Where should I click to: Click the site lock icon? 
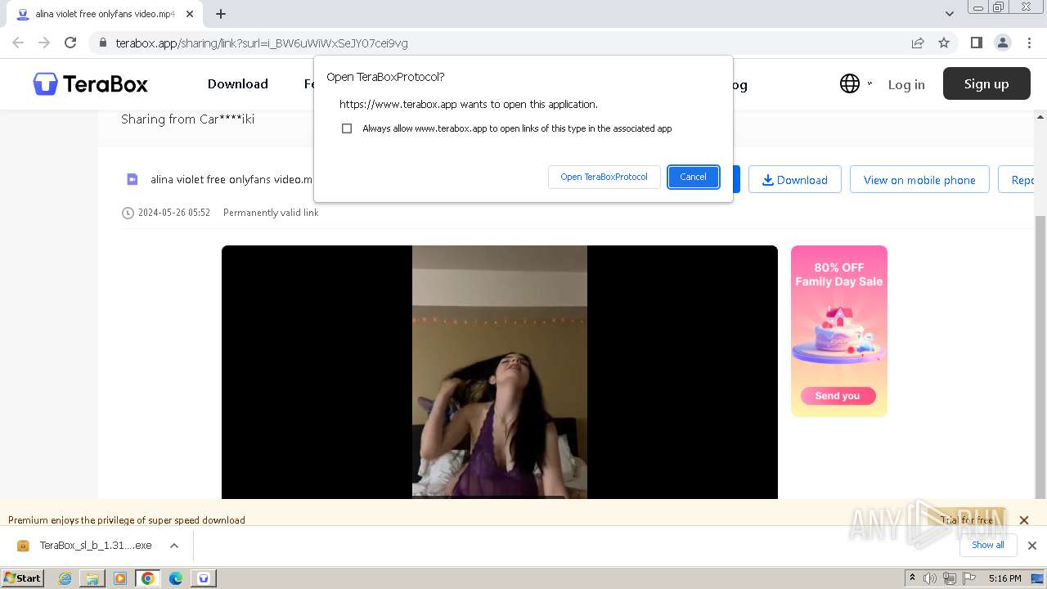click(102, 43)
